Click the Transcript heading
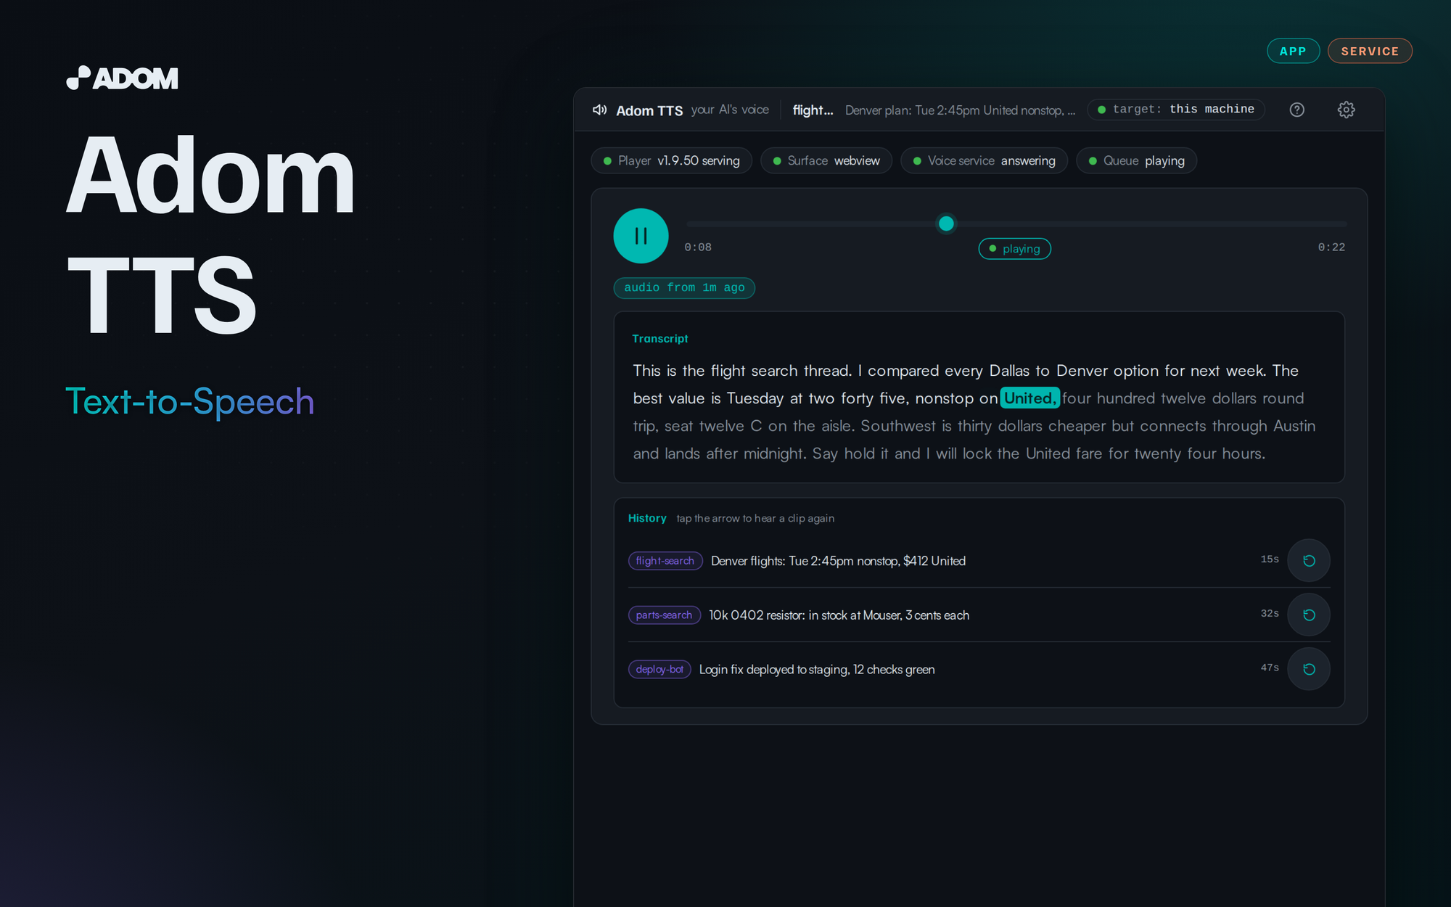1451x907 pixels. click(660, 339)
